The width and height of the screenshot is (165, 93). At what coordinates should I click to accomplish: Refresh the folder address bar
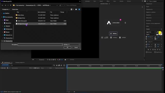60,5
